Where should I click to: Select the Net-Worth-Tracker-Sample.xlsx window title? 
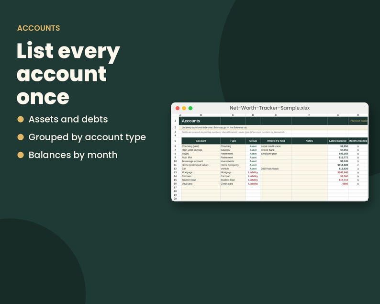pyautogui.click(x=269, y=108)
